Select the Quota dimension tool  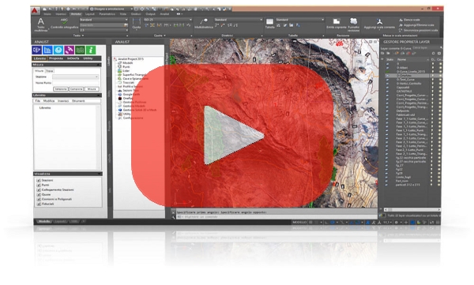tap(137, 24)
